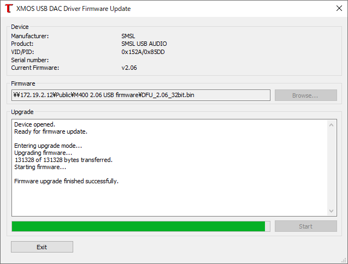Viewport: 348px width, 264px height.
Task: Click the red T application icon
Action: pyautogui.click(x=9, y=8)
